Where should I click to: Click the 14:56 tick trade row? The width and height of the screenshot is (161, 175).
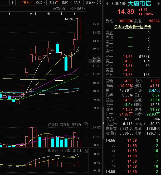(133, 172)
